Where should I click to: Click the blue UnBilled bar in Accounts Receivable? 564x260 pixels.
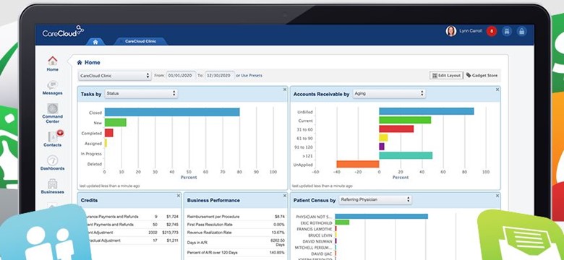(426, 111)
